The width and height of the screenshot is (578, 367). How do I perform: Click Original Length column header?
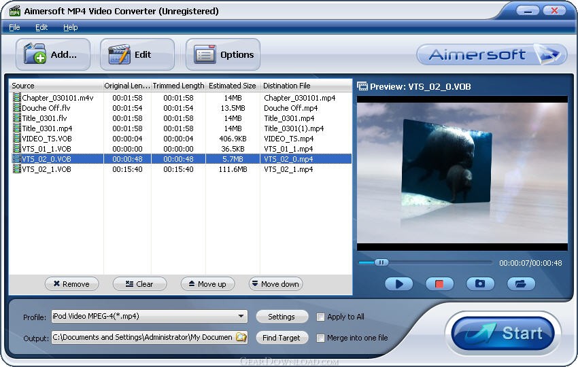126,86
